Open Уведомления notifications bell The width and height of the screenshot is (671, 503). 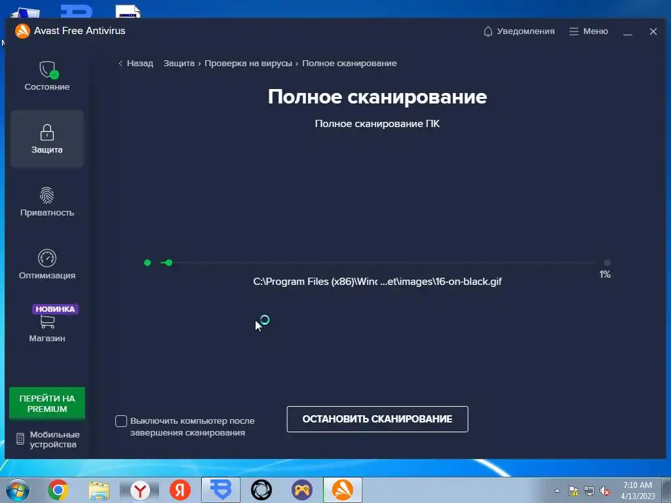click(519, 31)
